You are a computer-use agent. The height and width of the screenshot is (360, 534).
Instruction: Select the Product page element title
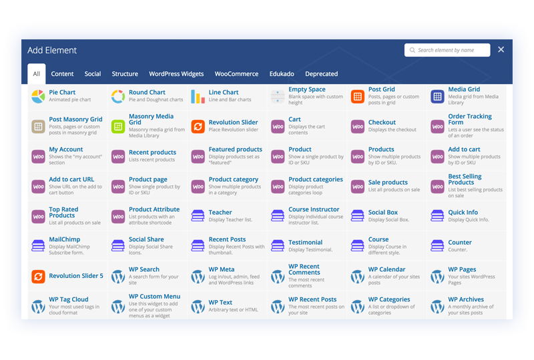[148, 179]
